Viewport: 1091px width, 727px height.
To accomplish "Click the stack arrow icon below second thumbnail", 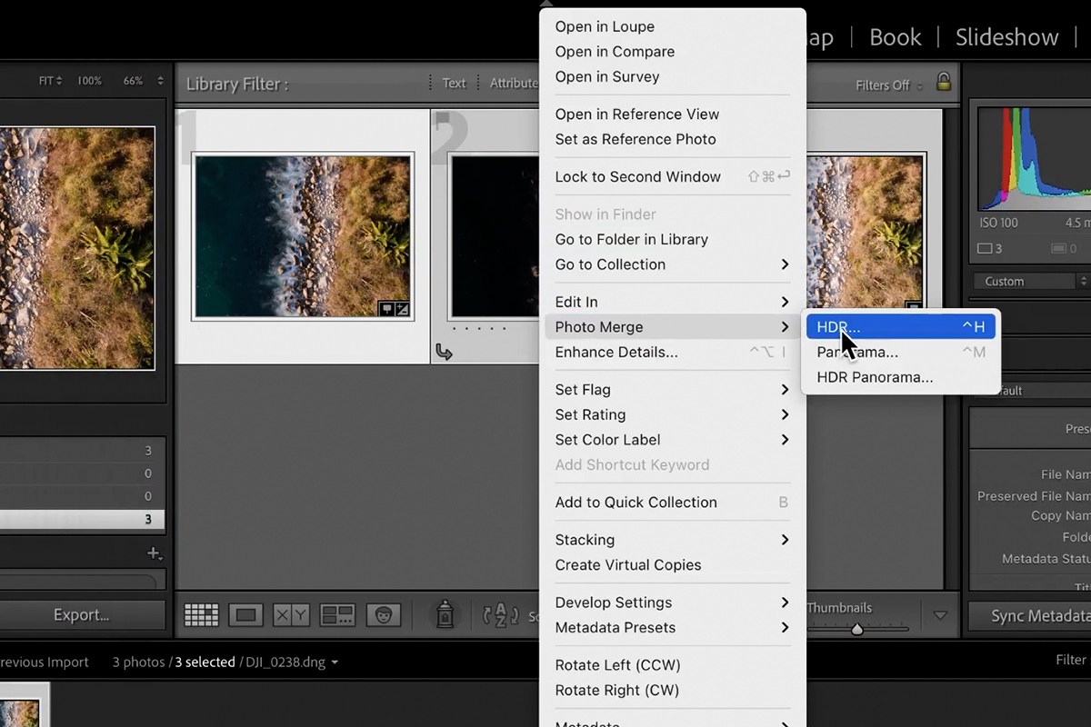I will [x=444, y=352].
